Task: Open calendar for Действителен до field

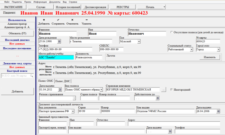Action: 157,98
